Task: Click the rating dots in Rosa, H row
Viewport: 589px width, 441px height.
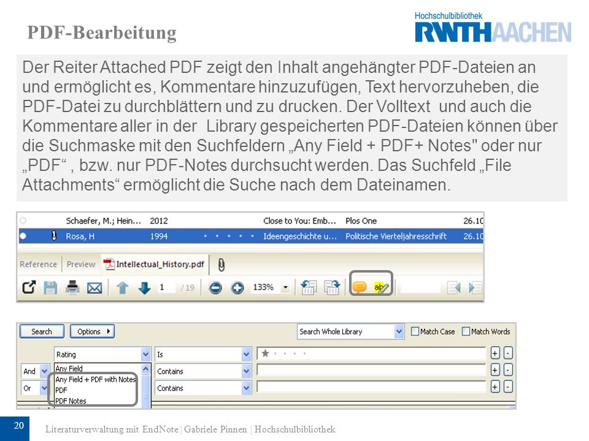Action: pos(228,236)
